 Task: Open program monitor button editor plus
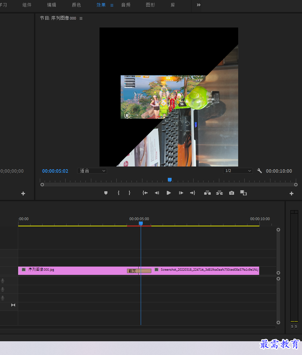pyautogui.click(x=291, y=194)
